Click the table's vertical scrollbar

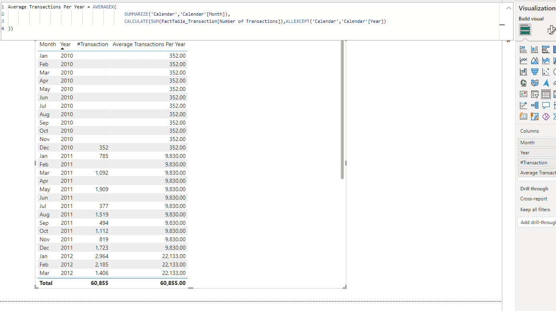coord(342,109)
